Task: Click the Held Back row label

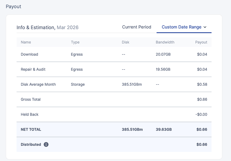Action: coord(29,114)
